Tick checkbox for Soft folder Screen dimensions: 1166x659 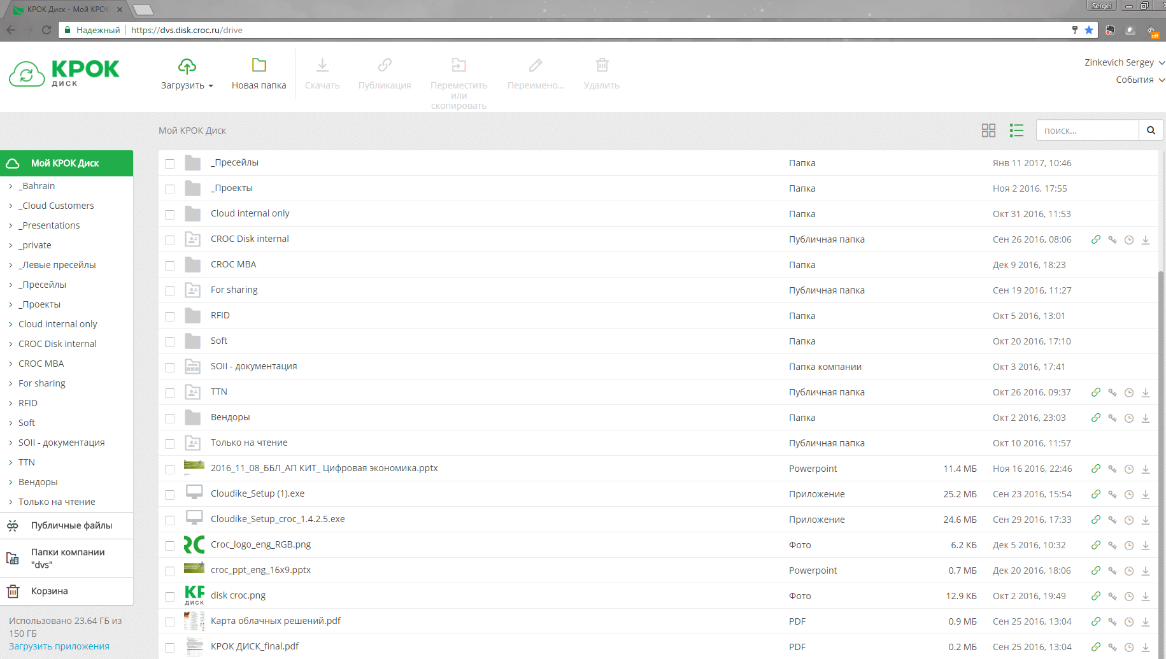[x=169, y=342]
